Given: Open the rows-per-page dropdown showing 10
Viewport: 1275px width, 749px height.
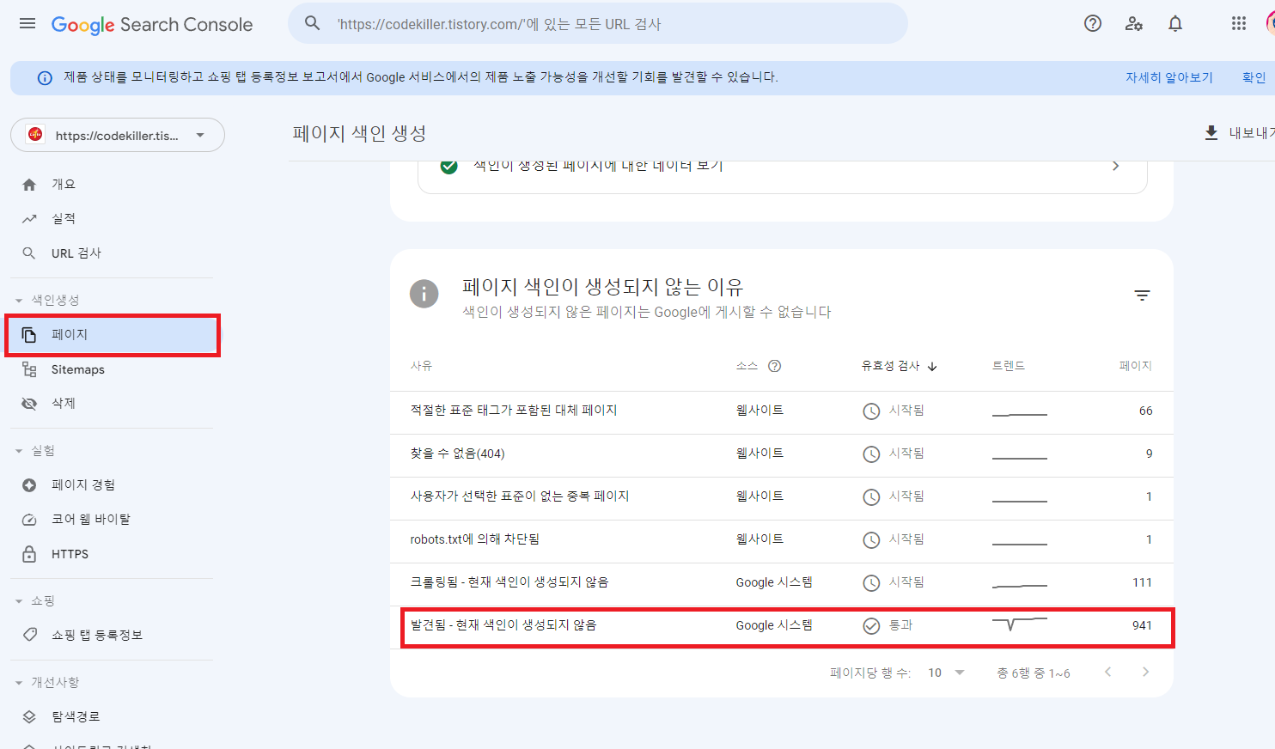Looking at the screenshot, I should (x=945, y=673).
